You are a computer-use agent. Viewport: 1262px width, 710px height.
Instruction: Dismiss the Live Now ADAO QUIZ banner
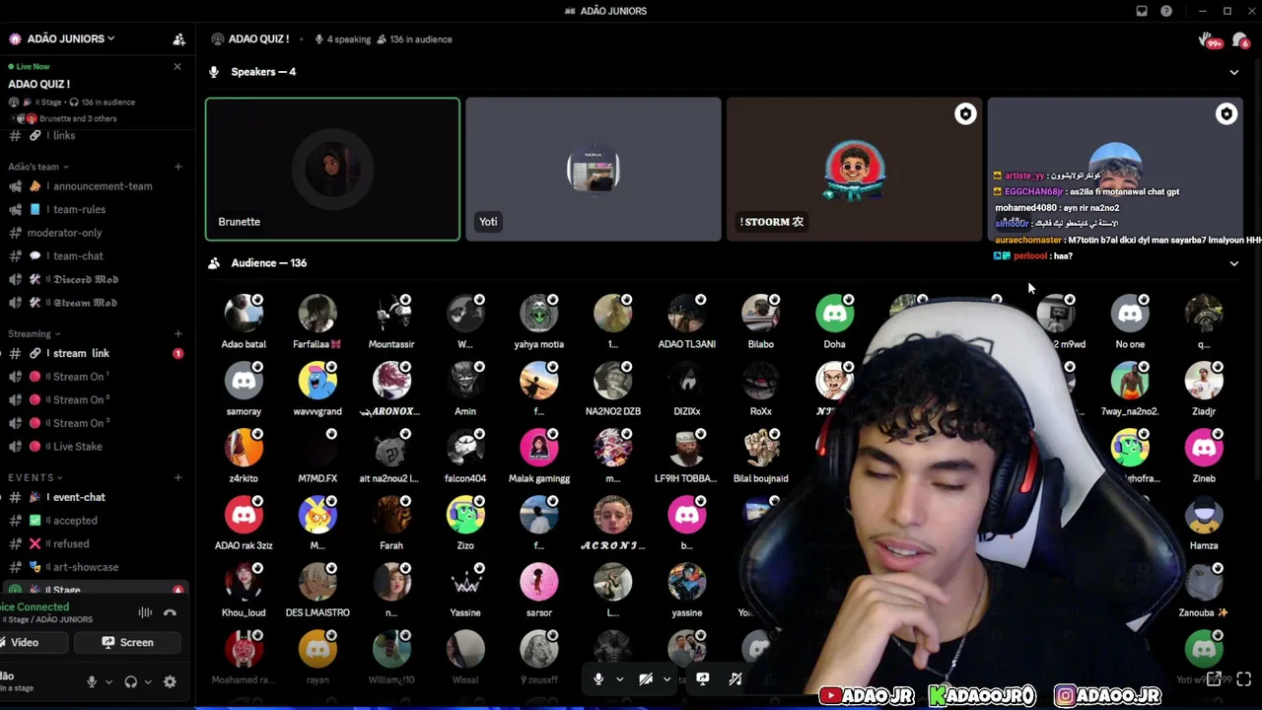pos(177,67)
